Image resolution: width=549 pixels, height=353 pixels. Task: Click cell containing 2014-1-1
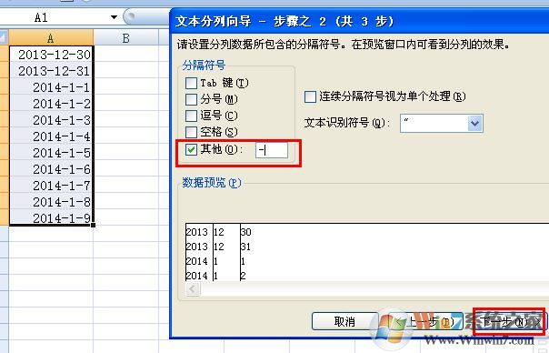click(x=52, y=87)
